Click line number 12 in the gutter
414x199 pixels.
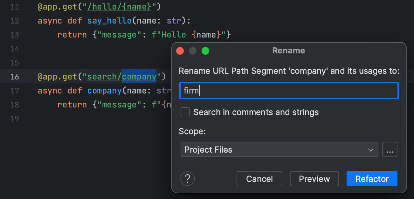click(x=14, y=21)
